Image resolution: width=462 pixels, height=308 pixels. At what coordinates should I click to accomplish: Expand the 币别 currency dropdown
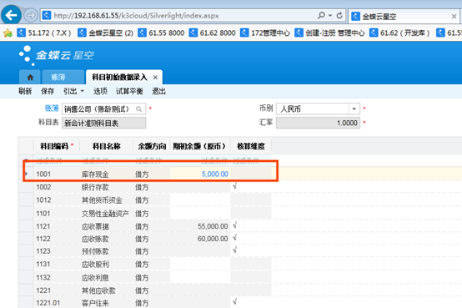tap(354, 109)
